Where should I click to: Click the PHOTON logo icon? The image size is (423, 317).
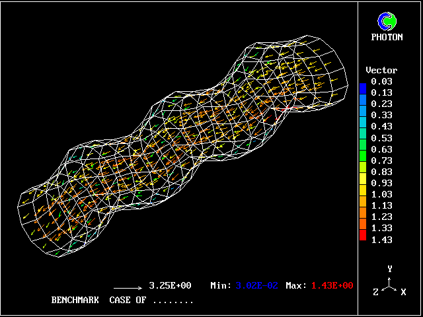click(389, 21)
